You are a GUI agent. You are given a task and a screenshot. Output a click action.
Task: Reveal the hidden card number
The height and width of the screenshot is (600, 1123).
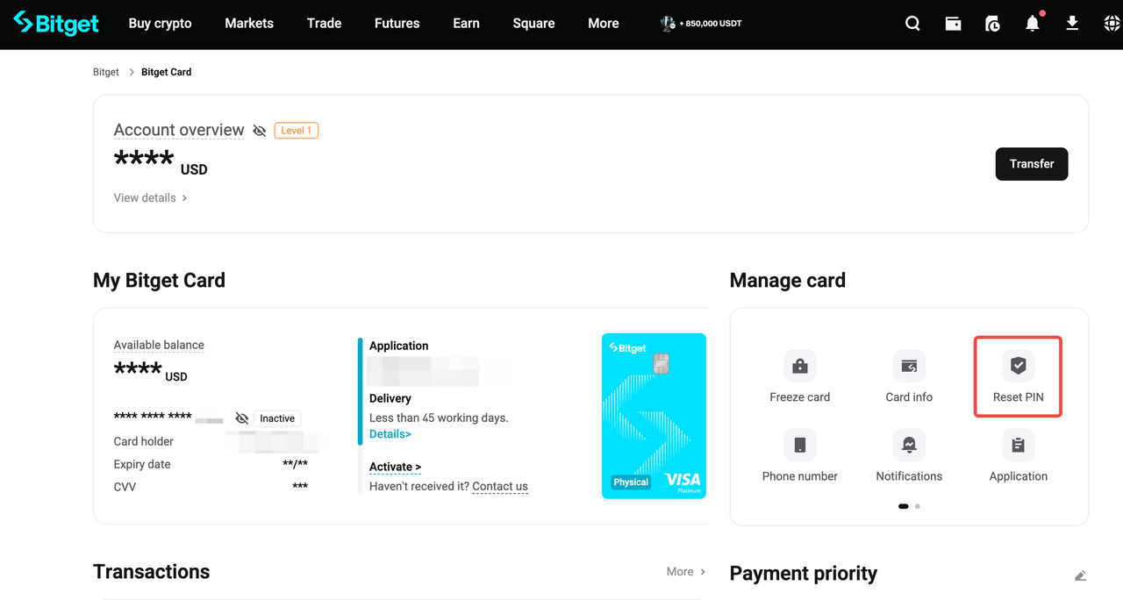241,418
